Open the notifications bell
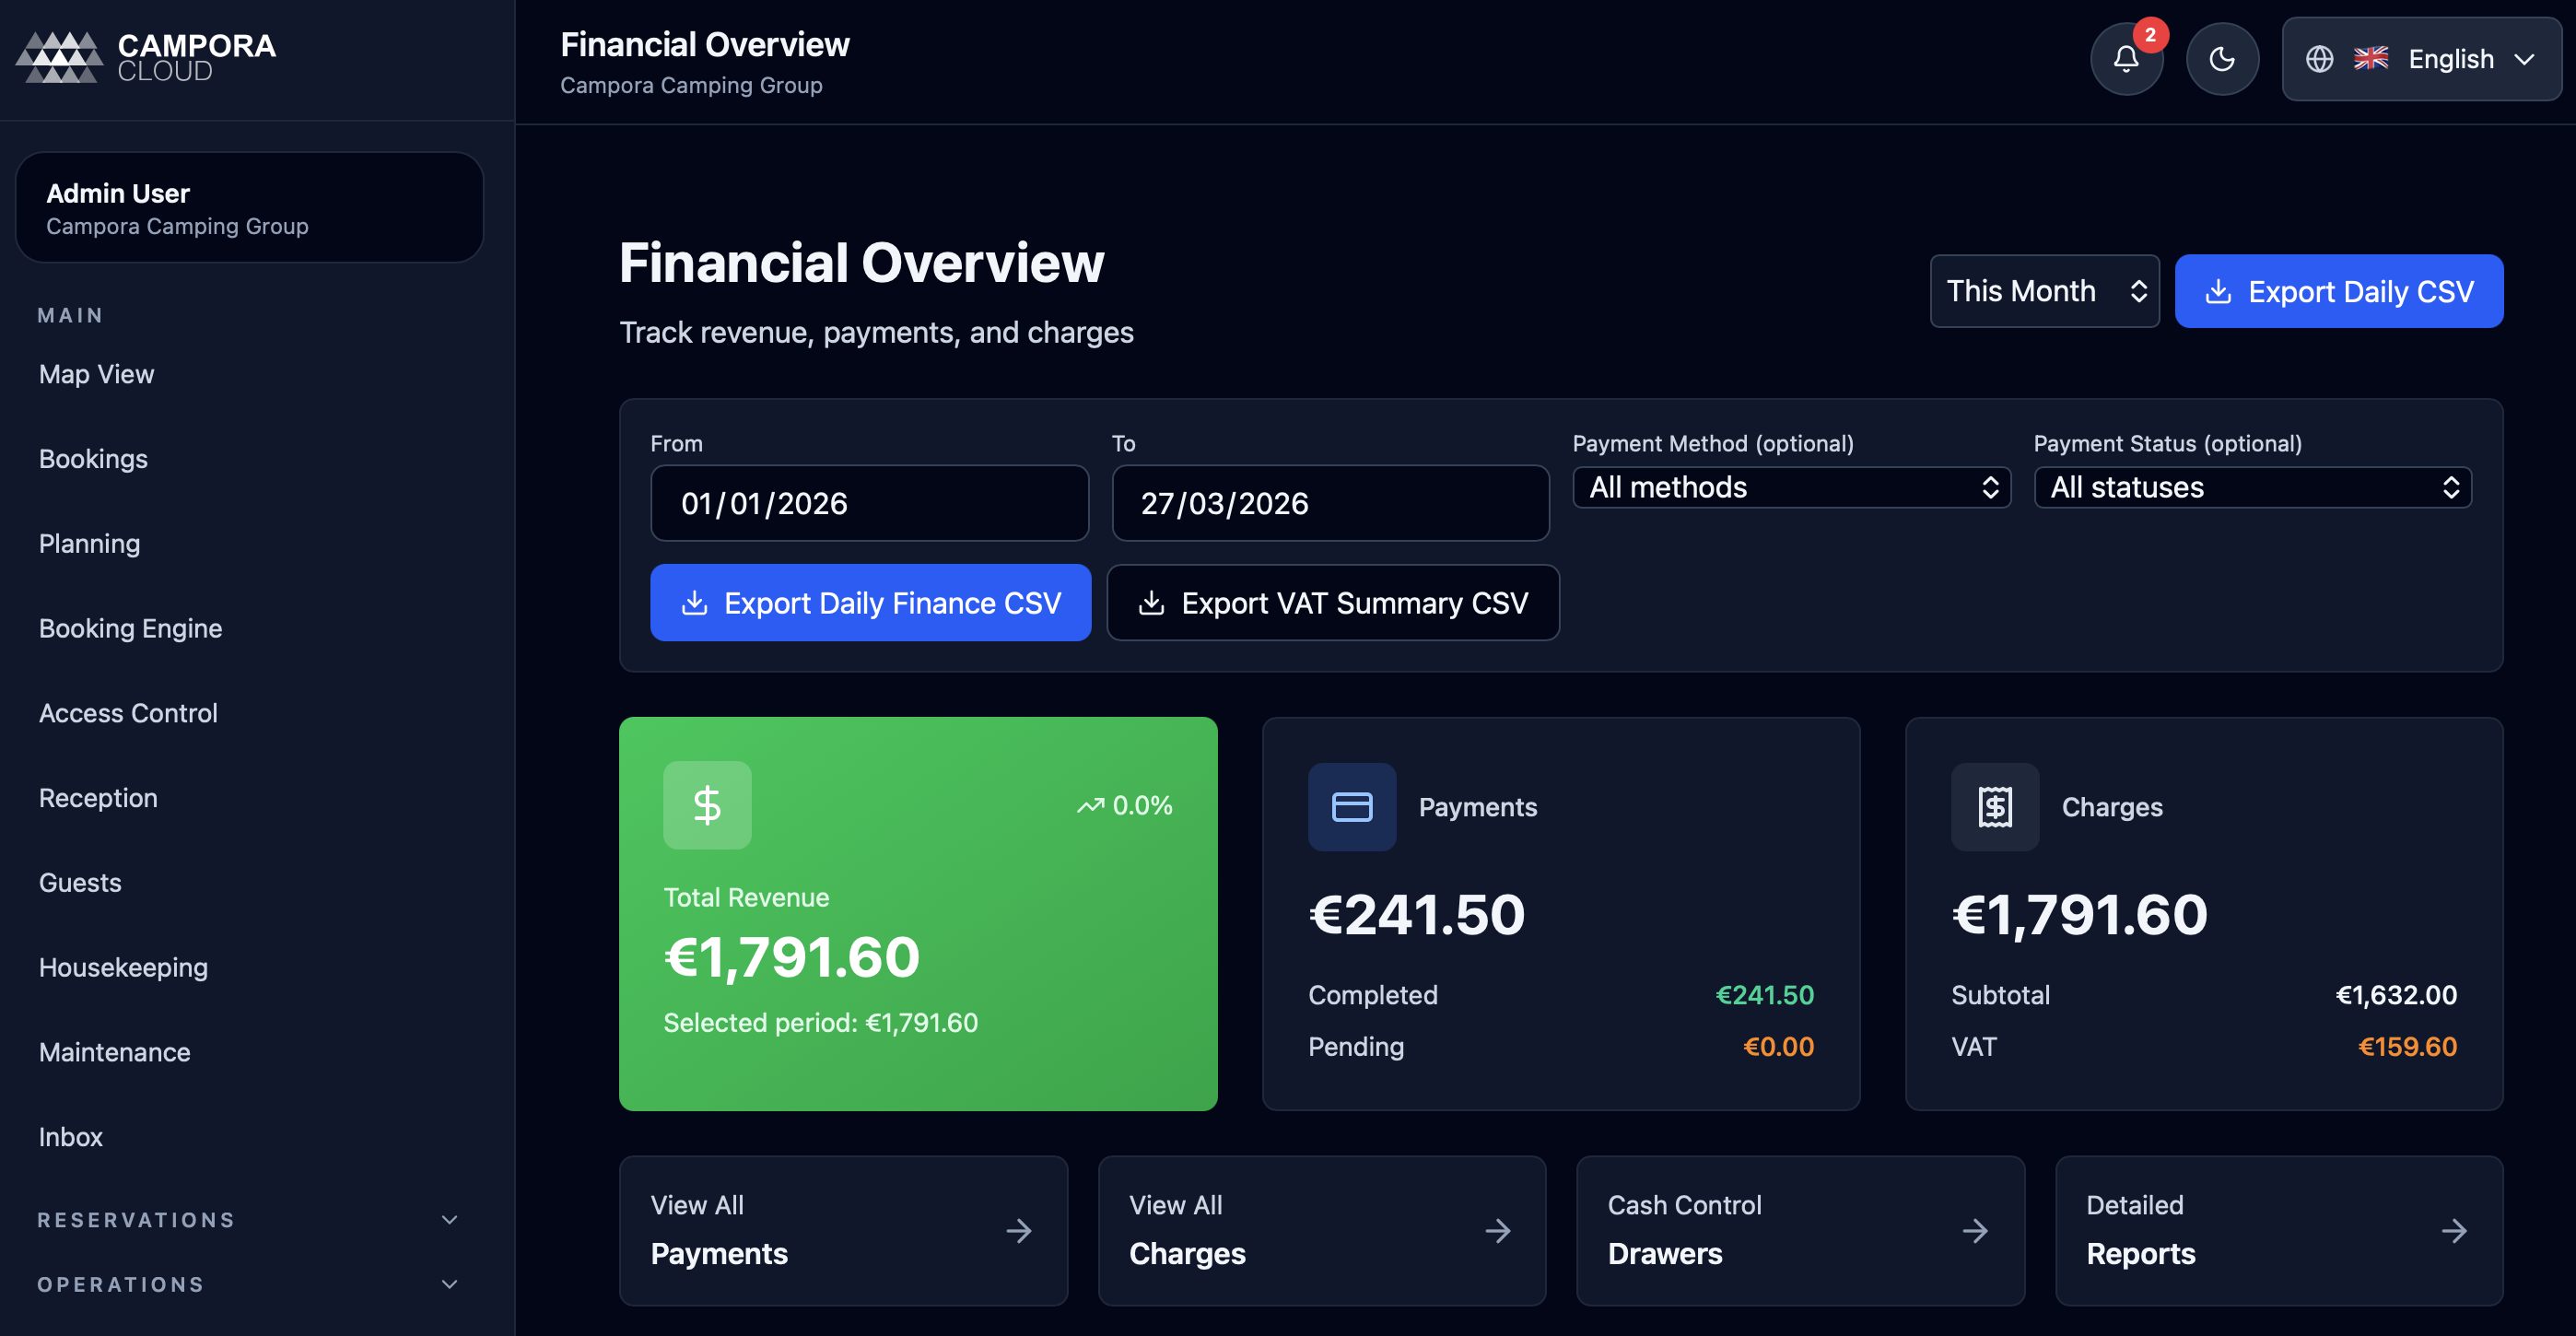This screenshot has width=2576, height=1336. 2126,58
